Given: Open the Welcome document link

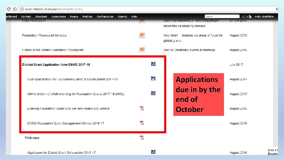Looking at the screenshot, I should pyautogui.click(x=32, y=138).
